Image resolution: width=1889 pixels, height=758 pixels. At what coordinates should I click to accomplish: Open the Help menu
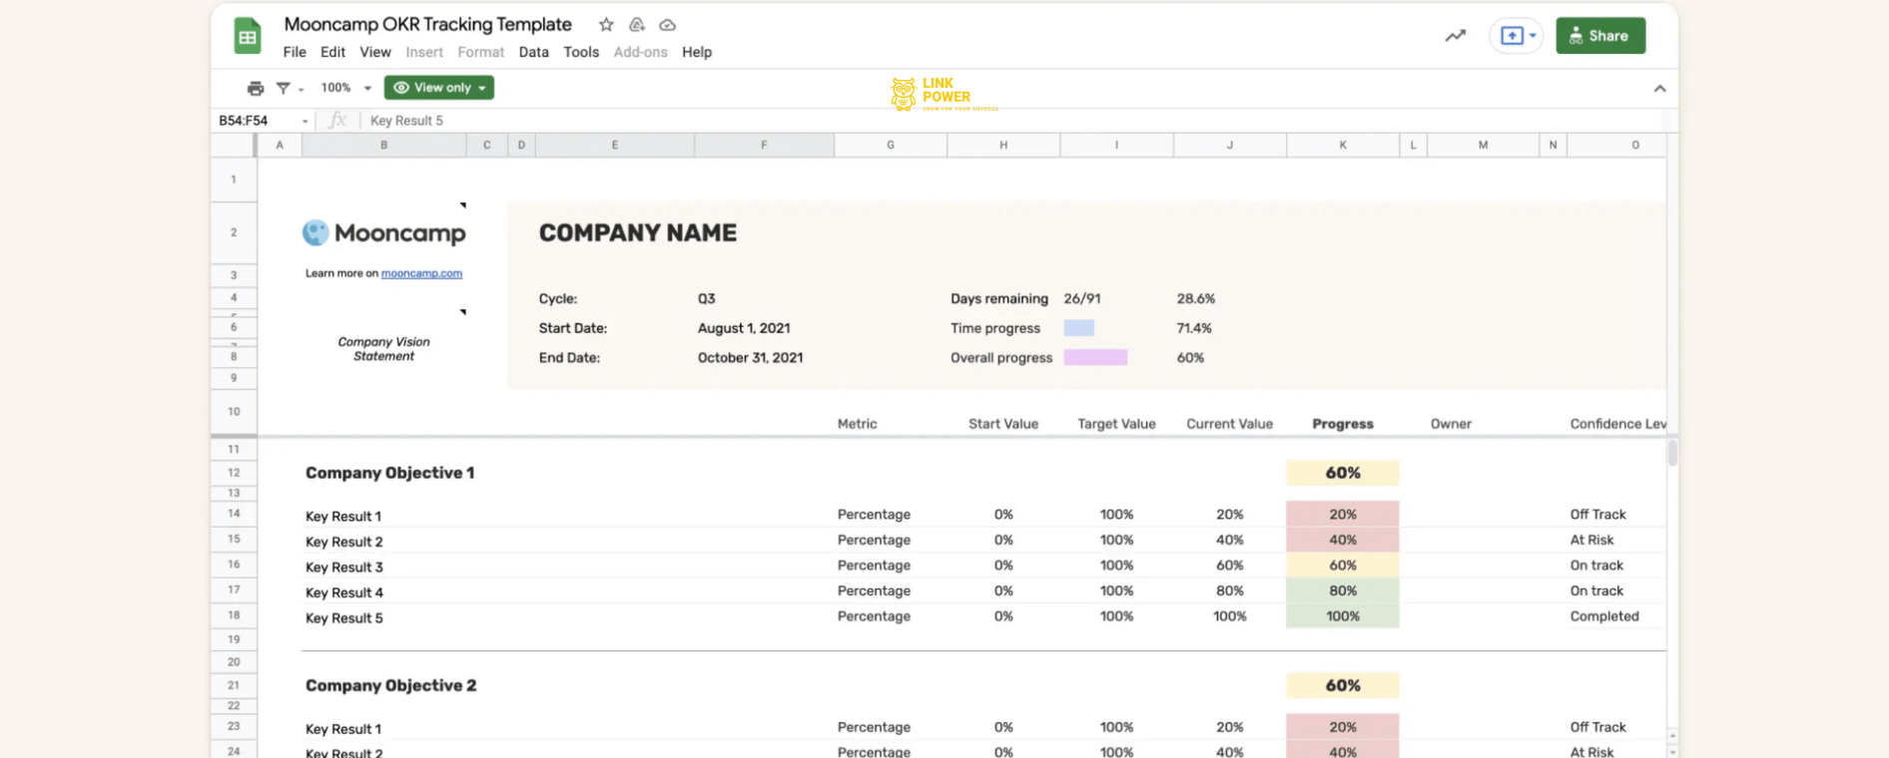(x=697, y=52)
